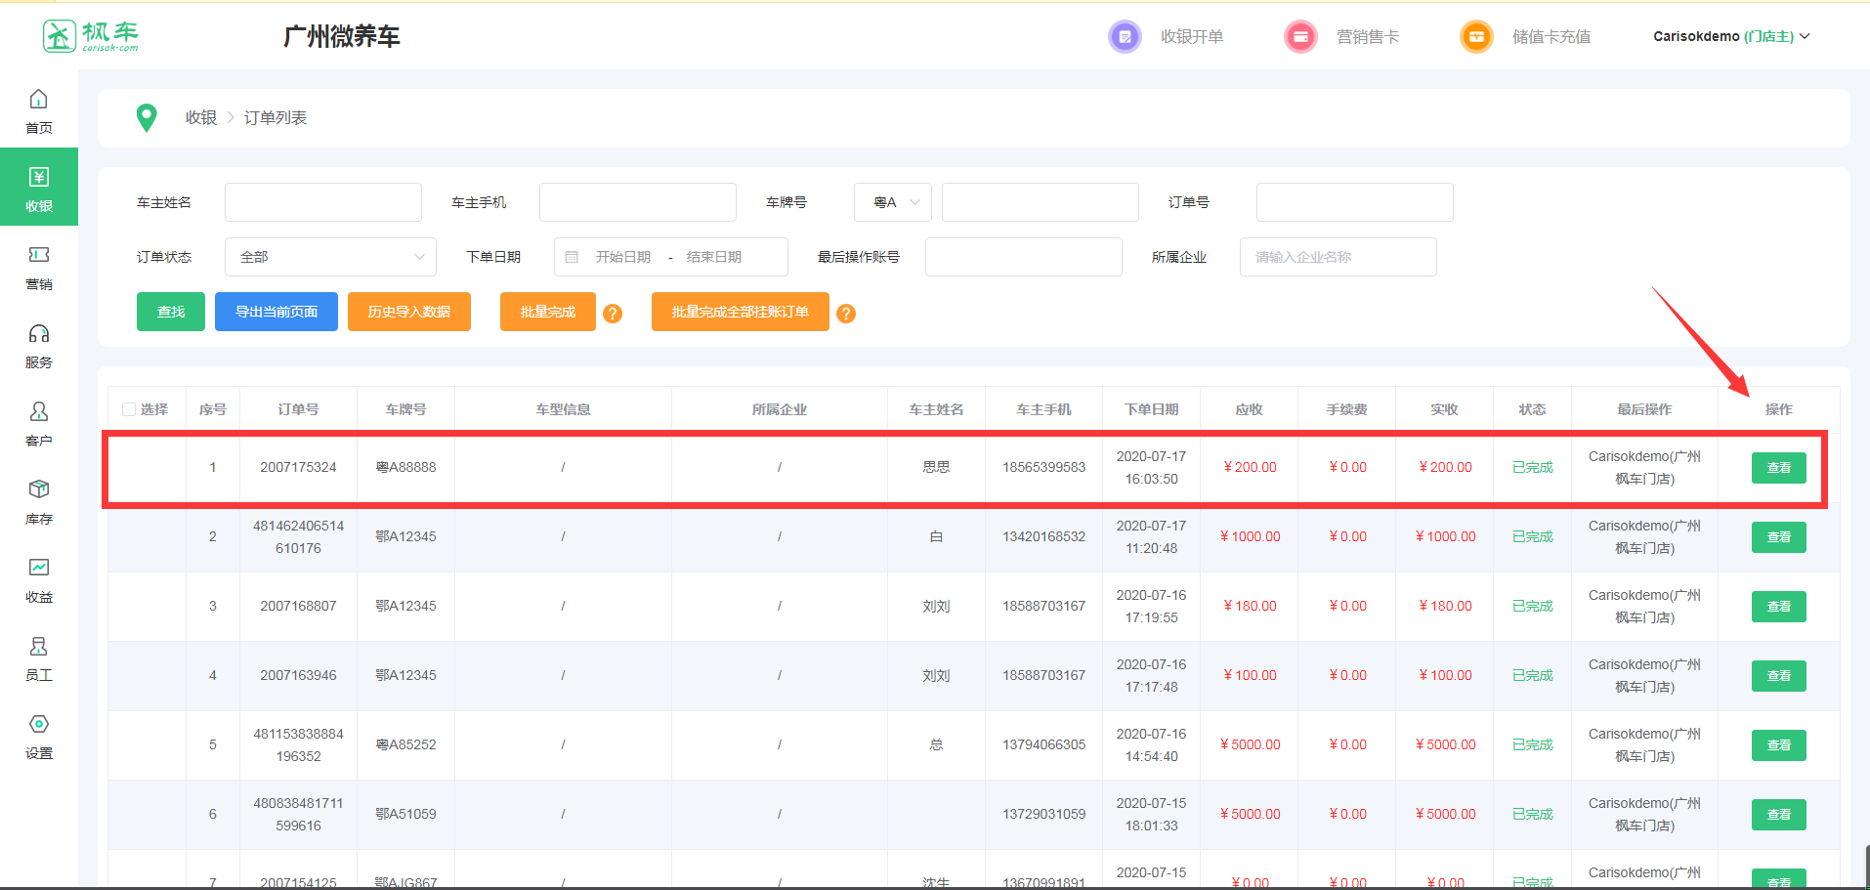The image size is (1870, 890).
Task: Click the 下单日期 column header
Action: [x=1151, y=409]
